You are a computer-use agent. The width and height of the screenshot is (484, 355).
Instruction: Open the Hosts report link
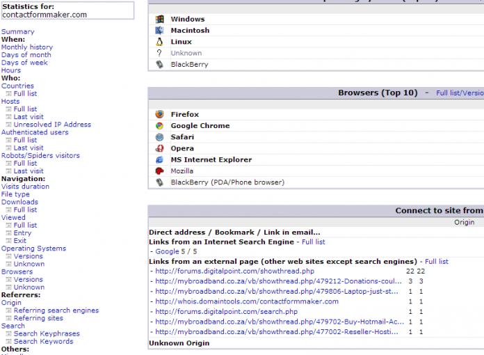[x=10, y=101]
